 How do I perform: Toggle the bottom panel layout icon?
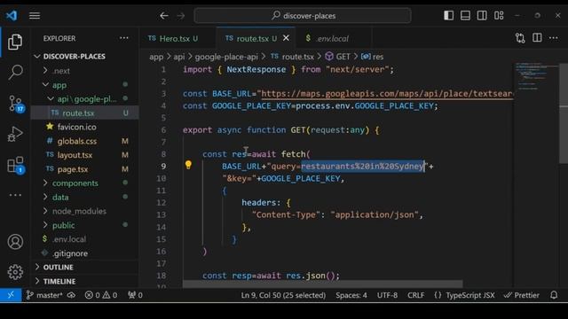465,16
